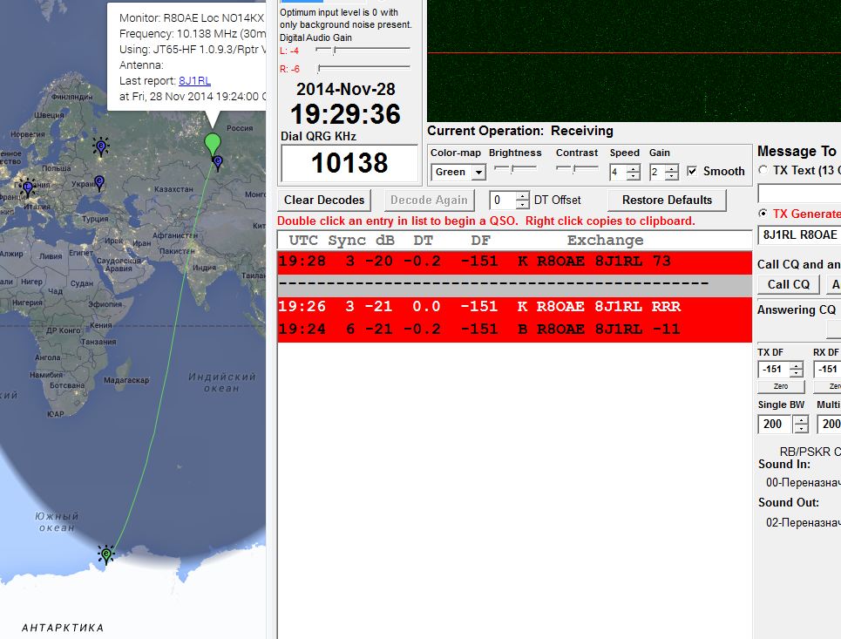Select the TX Generated radio button

coord(763,214)
